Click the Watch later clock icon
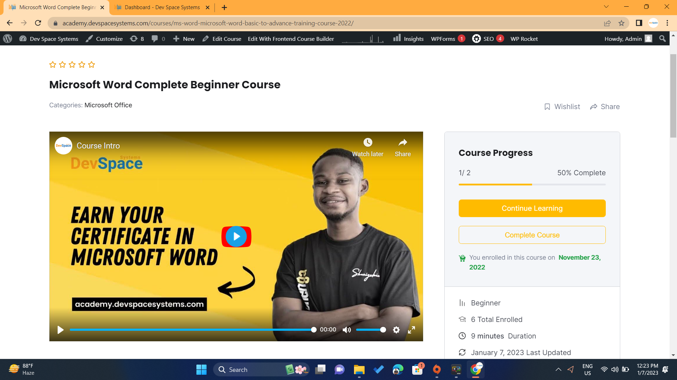This screenshot has height=380, width=677. tap(368, 142)
